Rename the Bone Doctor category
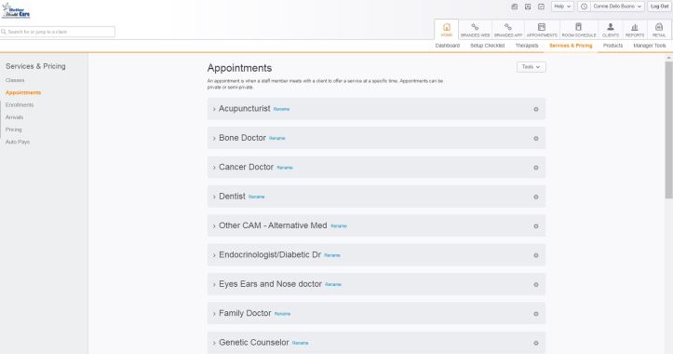This screenshot has height=354, width=673. (x=276, y=138)
